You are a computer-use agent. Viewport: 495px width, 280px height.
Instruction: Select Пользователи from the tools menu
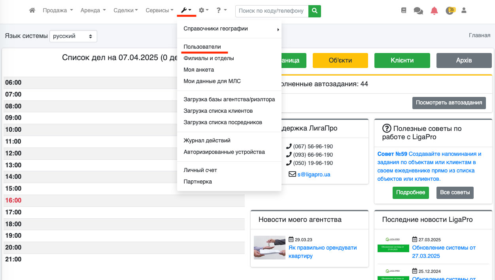pos(202,47)
